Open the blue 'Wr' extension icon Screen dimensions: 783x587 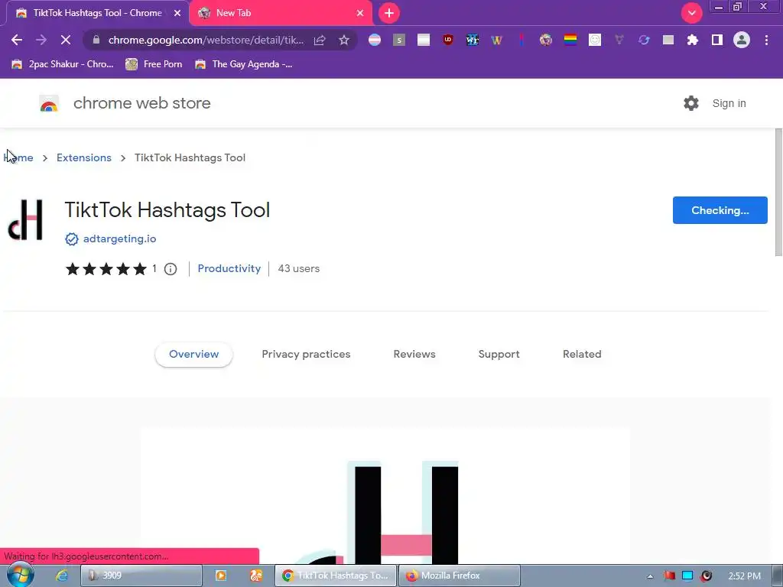pyautogui.click(x=473, y=40)
